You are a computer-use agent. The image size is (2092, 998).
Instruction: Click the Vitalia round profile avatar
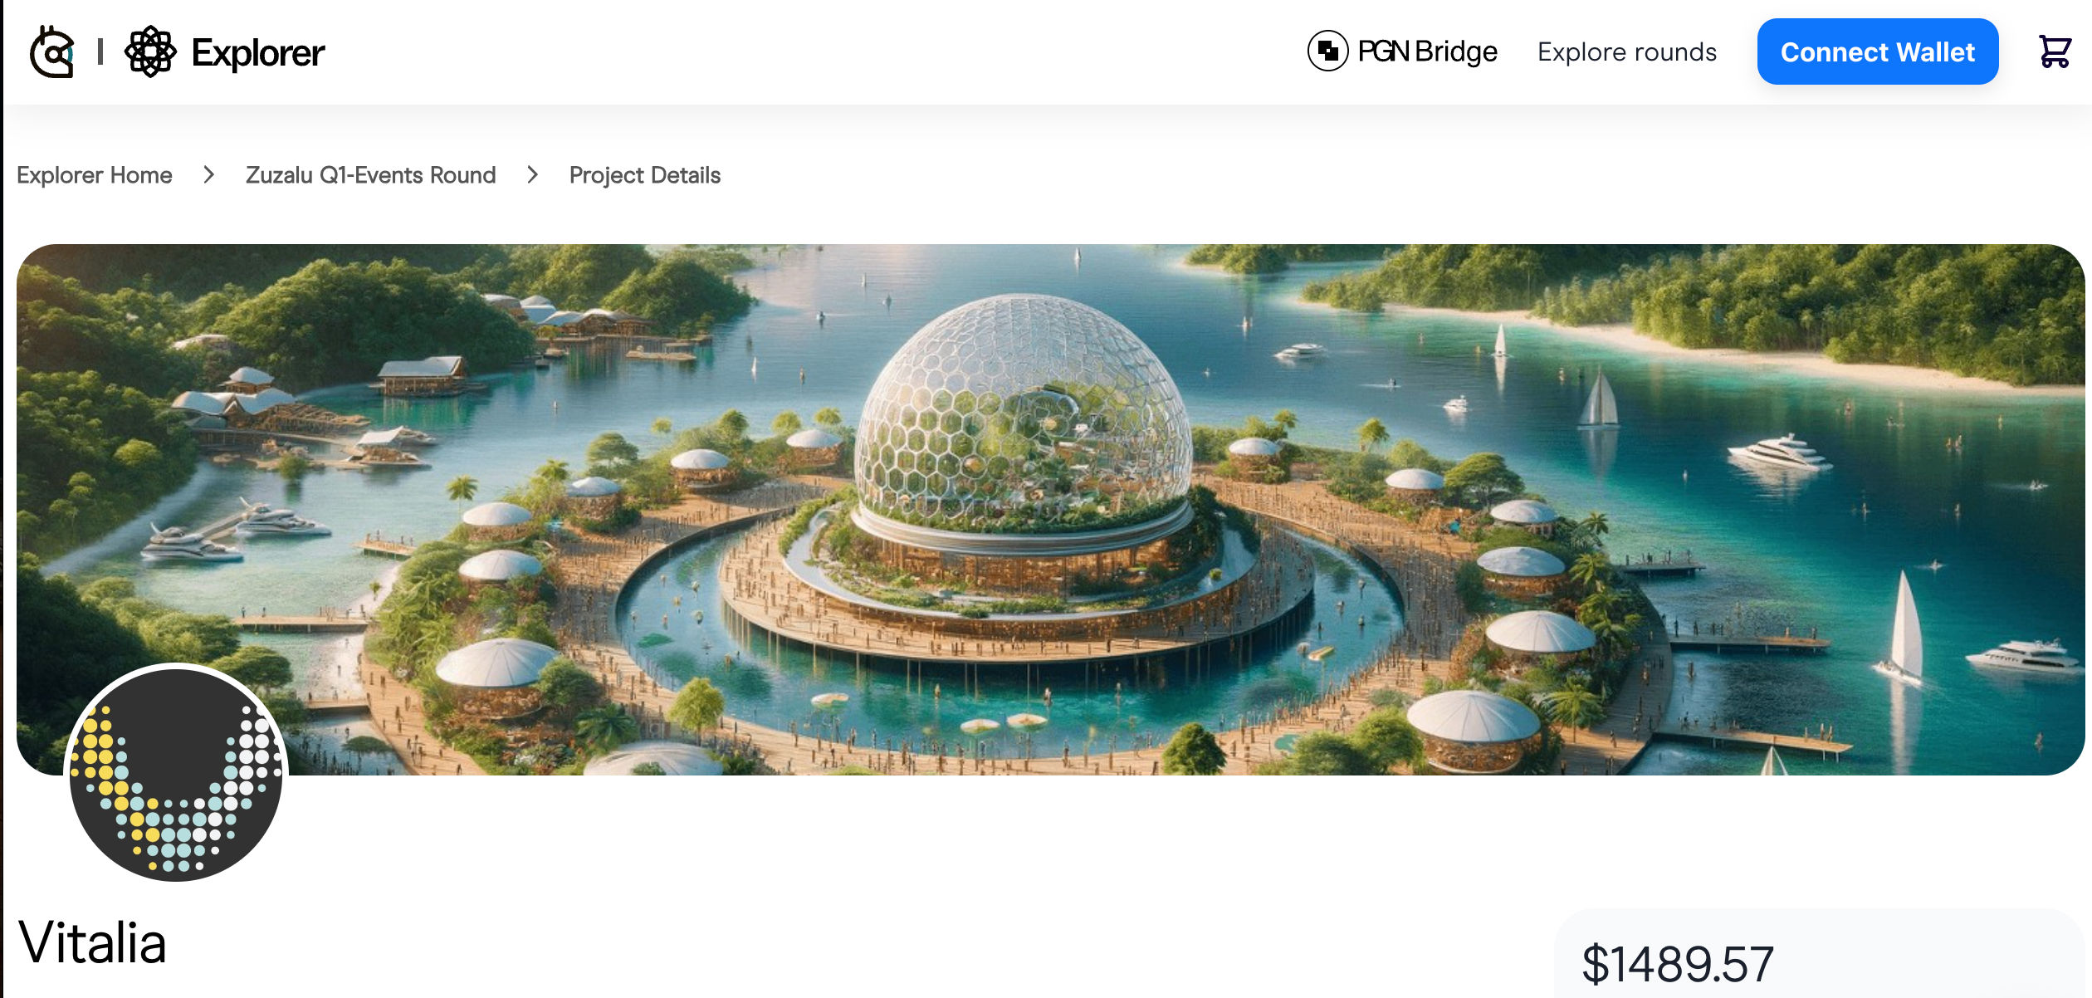pos(176,772)
